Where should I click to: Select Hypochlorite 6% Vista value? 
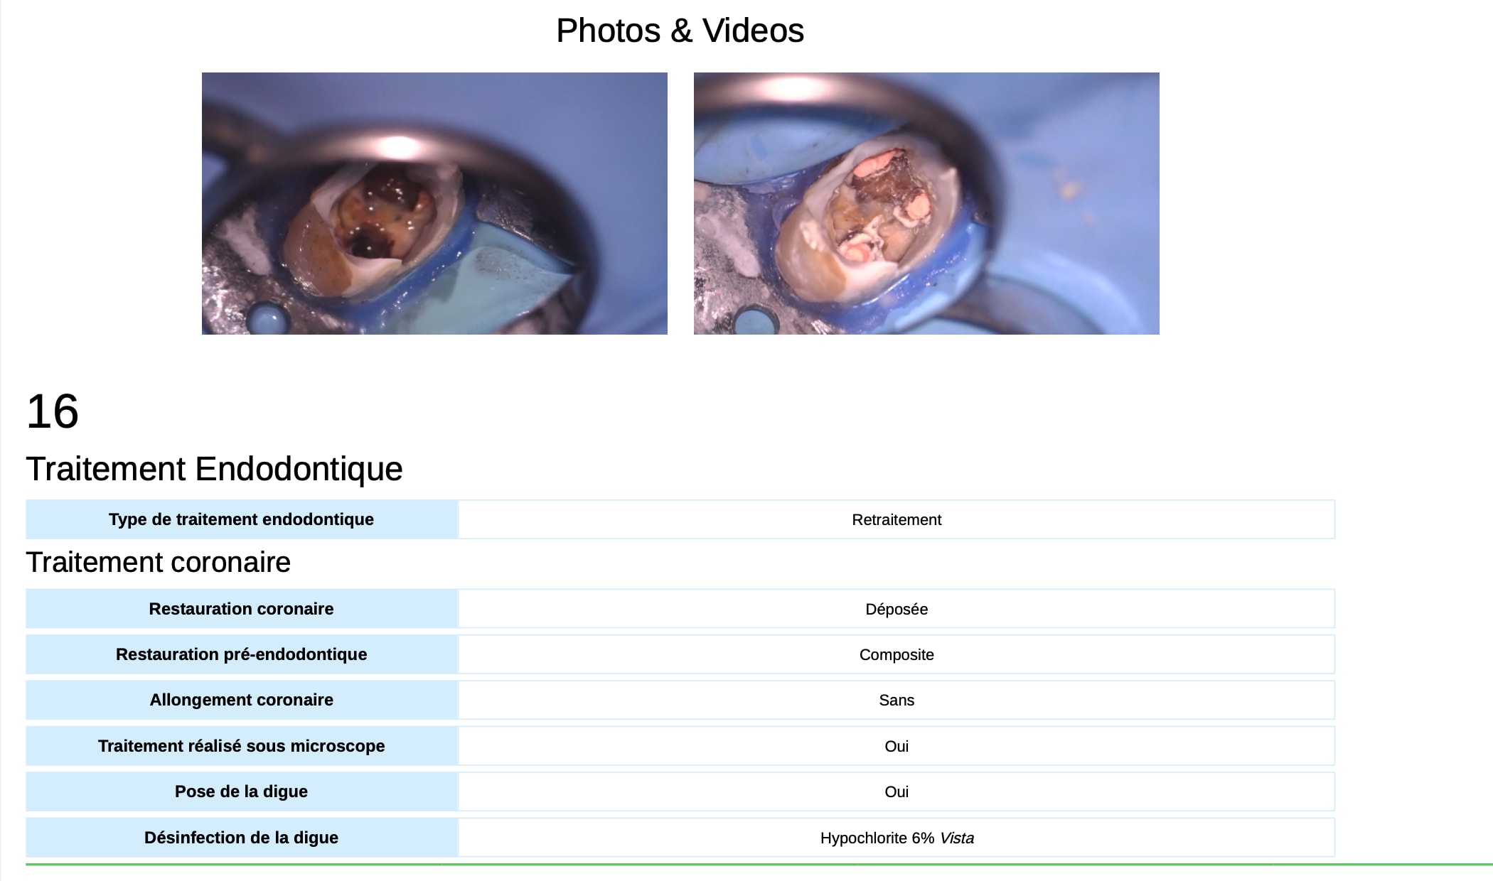(897, 838)
